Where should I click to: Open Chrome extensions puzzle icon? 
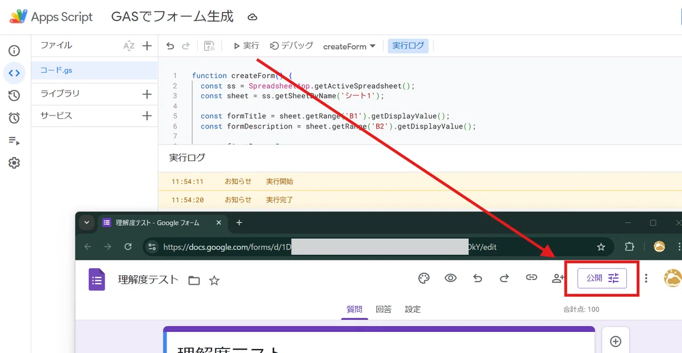click(x=629, y=247)
